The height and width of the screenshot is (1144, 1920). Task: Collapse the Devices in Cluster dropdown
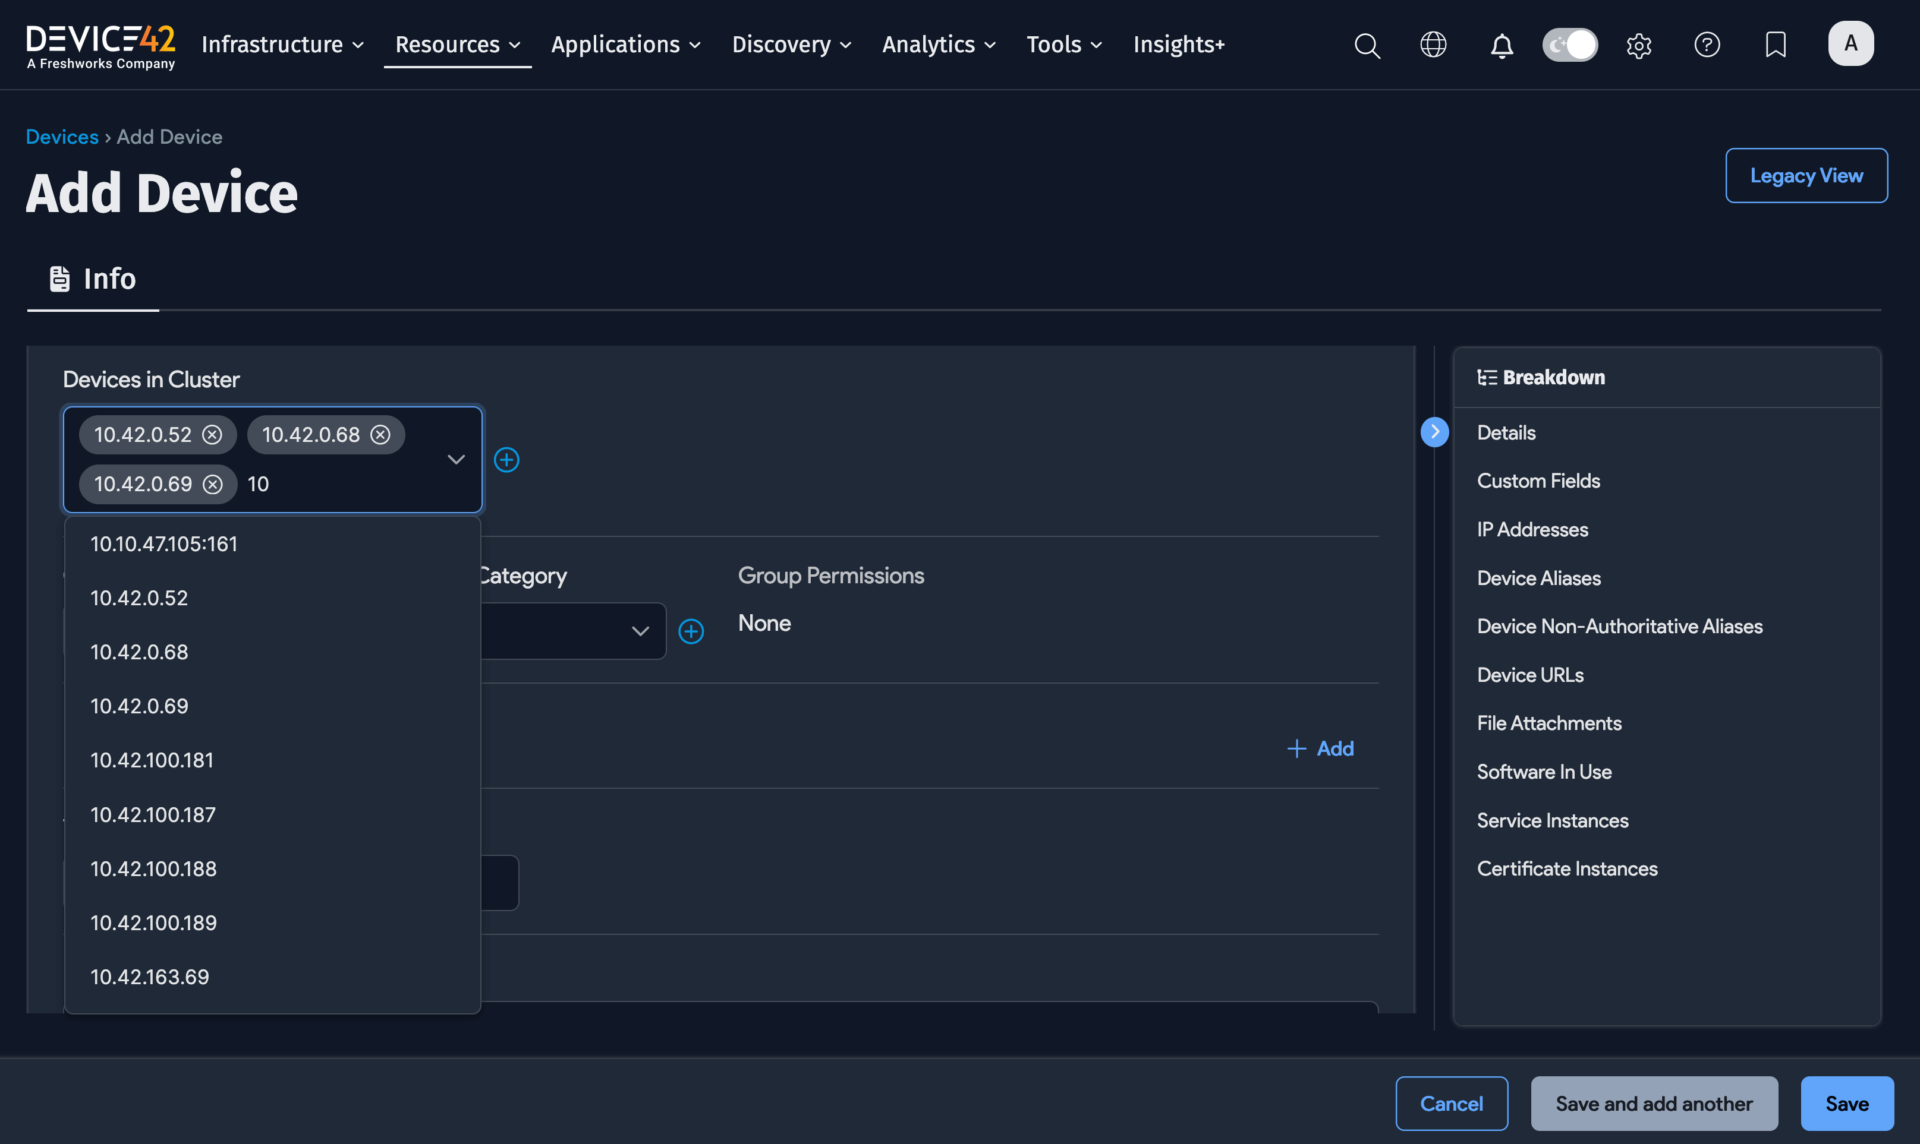pos(456,460)
